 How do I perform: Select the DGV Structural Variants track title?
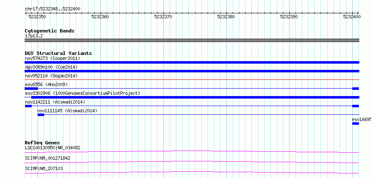tap(58, 53)
